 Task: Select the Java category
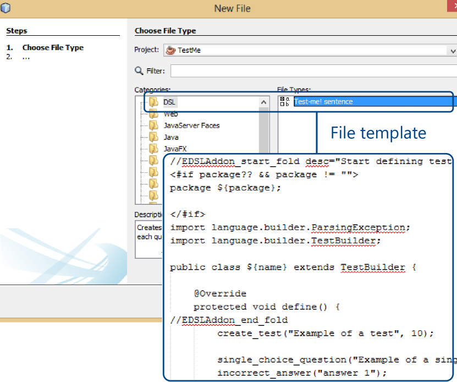(171, 137)
